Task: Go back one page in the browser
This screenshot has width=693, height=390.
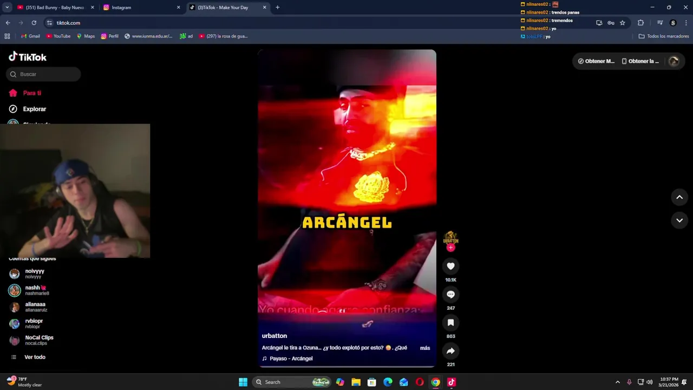Action: pyautogui.click(x=8, y=23)
